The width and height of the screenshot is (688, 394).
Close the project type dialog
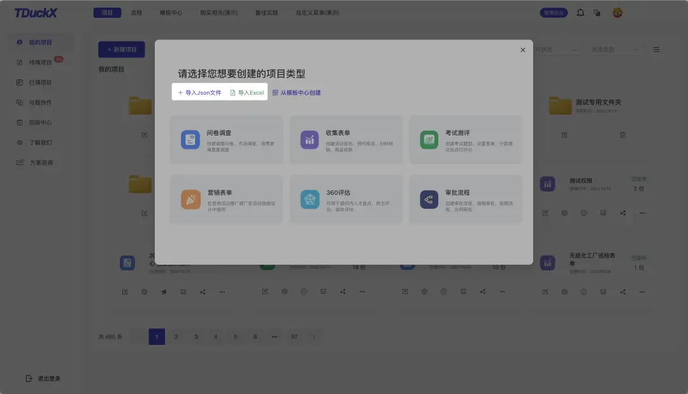tap(522, 50)
